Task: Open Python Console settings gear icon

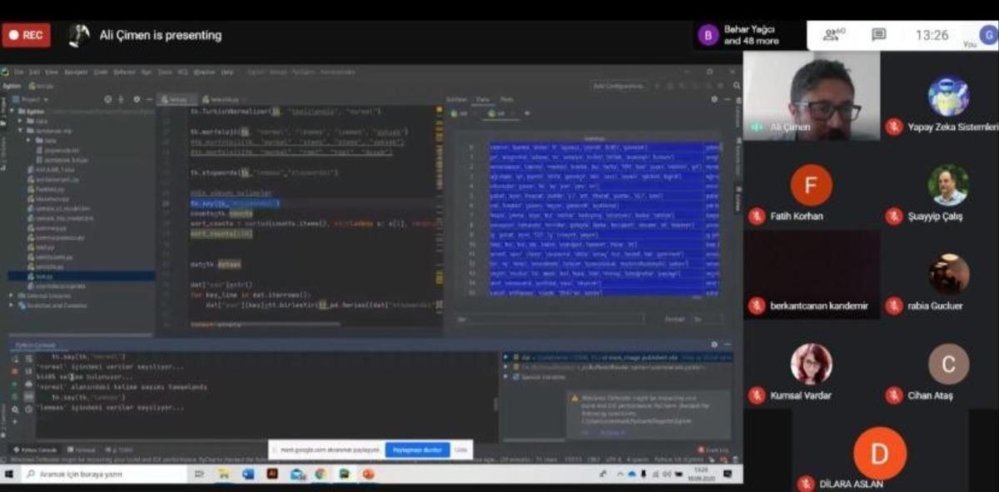Action: [713, 344]
